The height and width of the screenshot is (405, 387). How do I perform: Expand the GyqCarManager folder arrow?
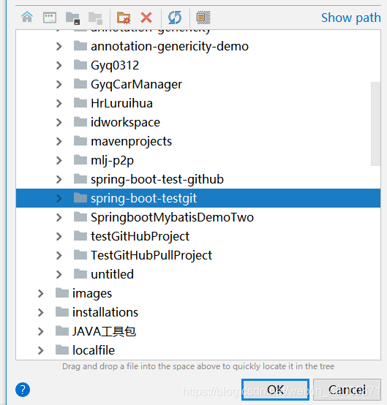[x=59, y=85]
